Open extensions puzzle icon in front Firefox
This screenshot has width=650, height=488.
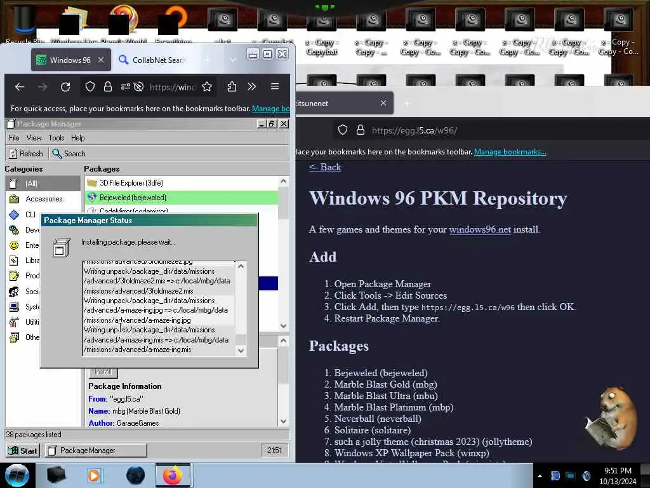click(x=232, y=86)
